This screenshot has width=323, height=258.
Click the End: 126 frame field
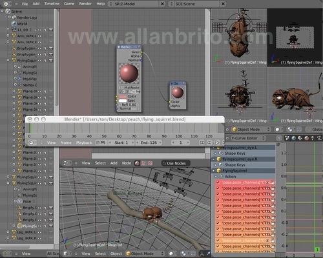point(149,143)
